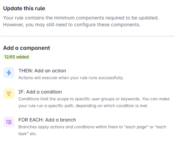Click the 'Conditions limit the scope' description line
Viewport: 179px width, 144px height.
pos(94,99)
